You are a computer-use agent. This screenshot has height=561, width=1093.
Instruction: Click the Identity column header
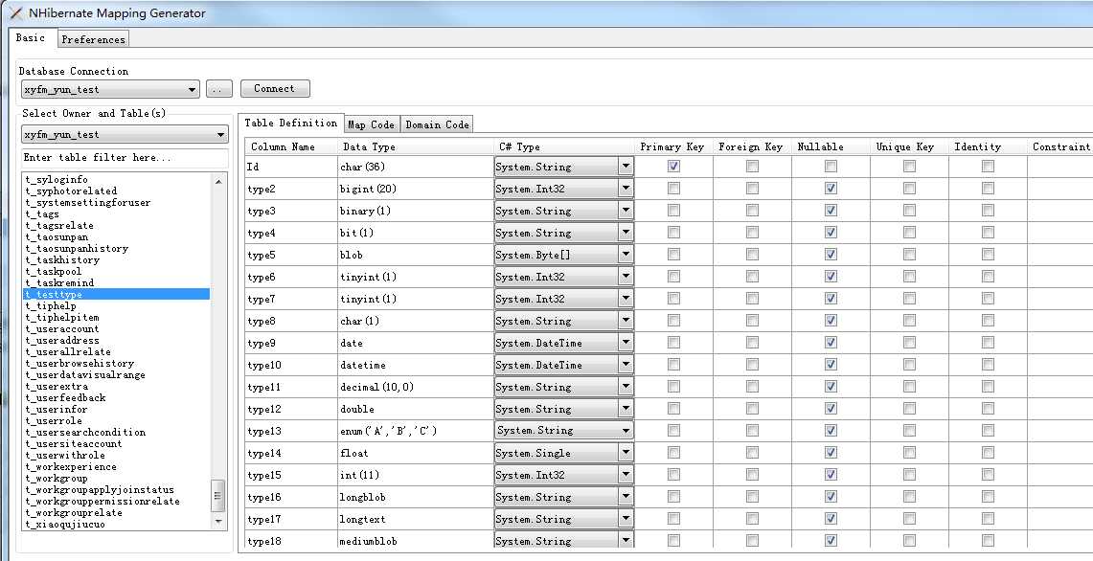point(977,147)
